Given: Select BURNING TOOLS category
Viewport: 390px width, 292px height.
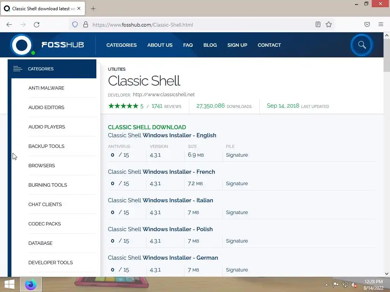Looking at the screenshot, I should click(x=48, y=185).
